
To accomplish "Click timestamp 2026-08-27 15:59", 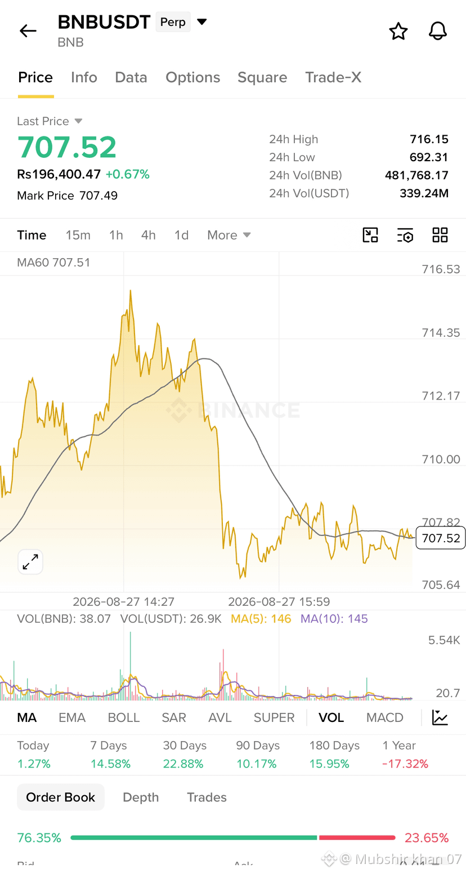I will (279, 601).
